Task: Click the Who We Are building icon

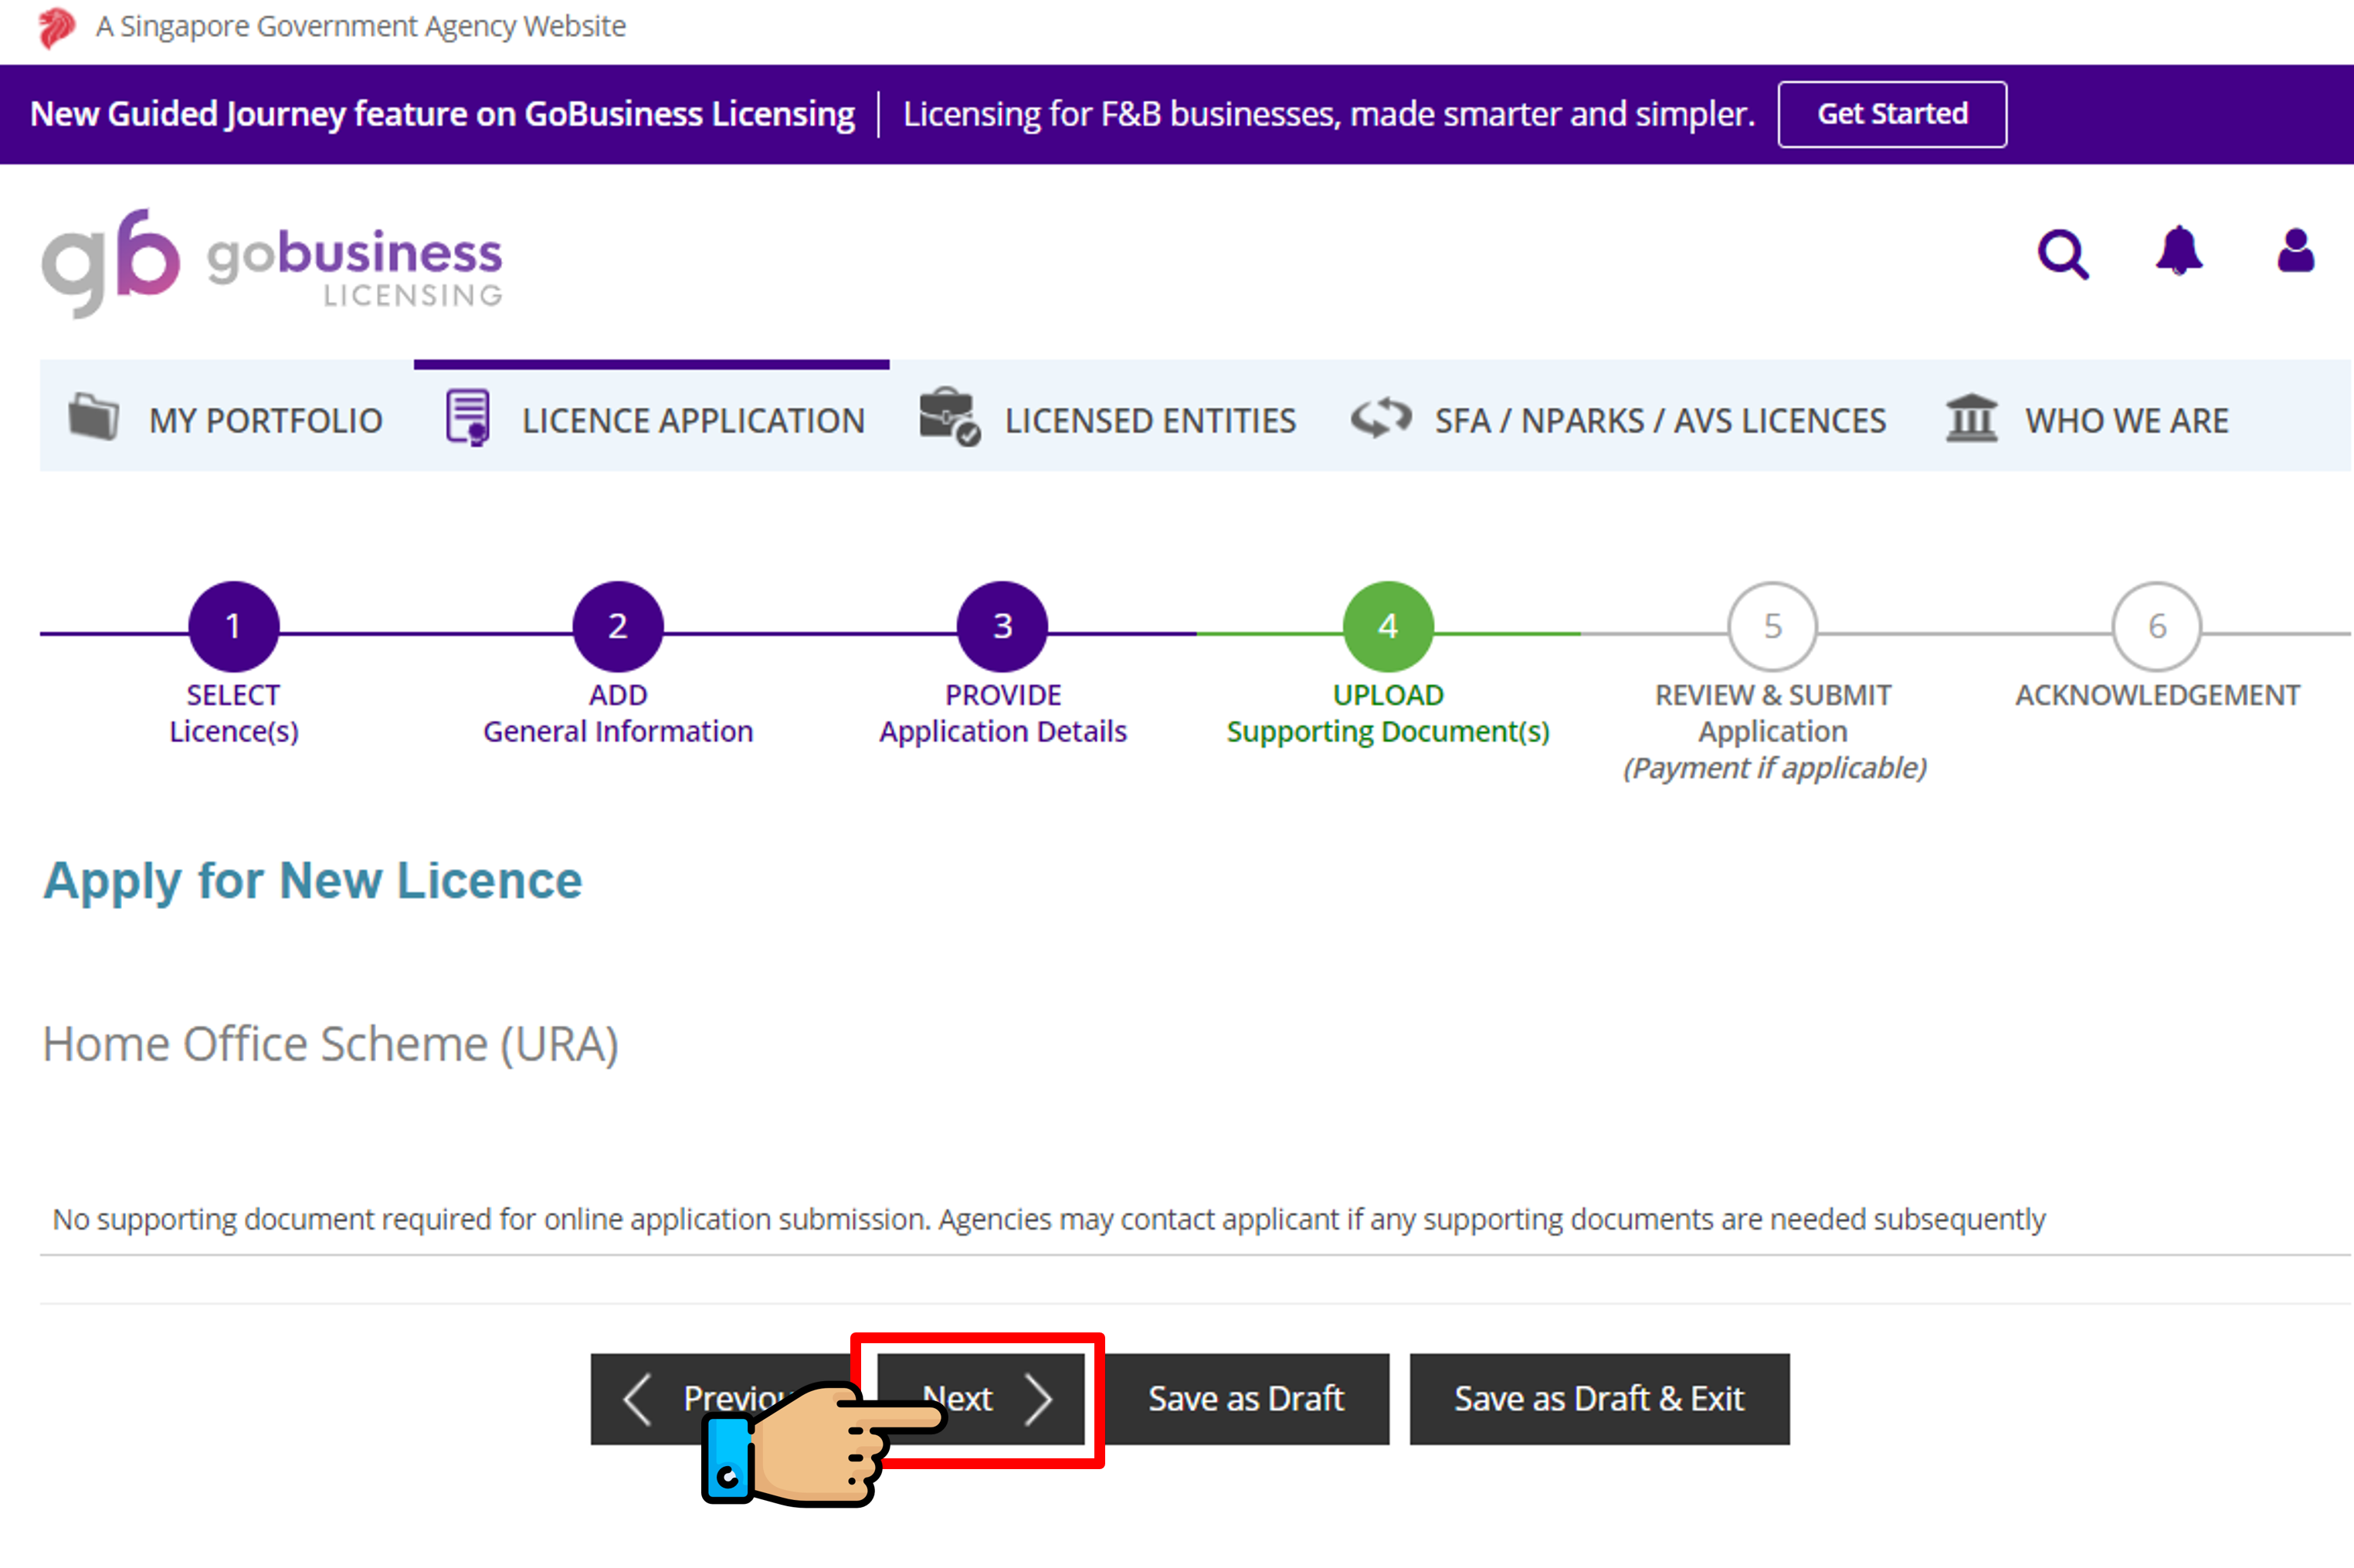Action: click(x=1971, y=418)
